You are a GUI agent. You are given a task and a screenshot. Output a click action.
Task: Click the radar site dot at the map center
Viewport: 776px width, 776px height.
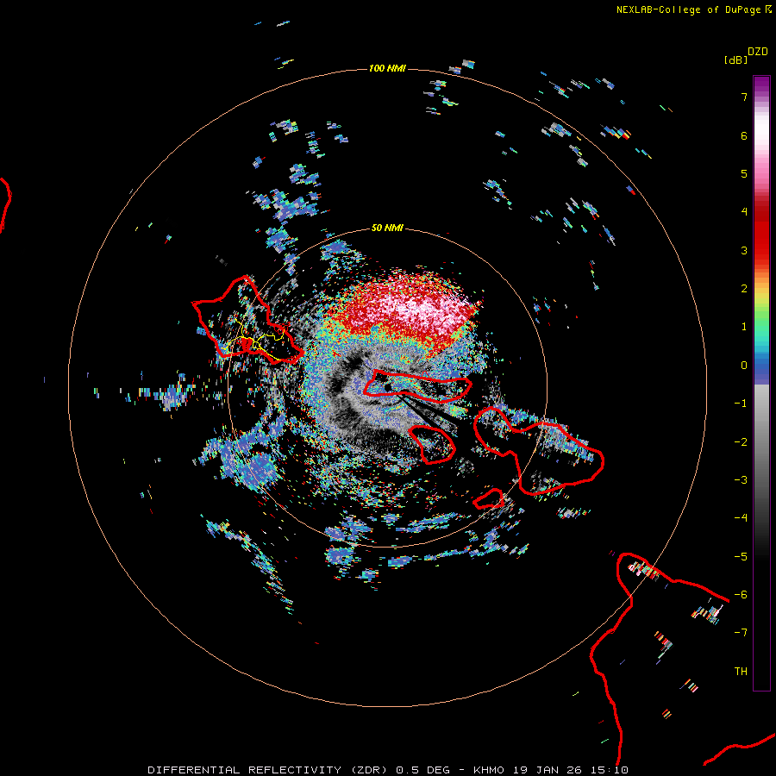(387, 387)
